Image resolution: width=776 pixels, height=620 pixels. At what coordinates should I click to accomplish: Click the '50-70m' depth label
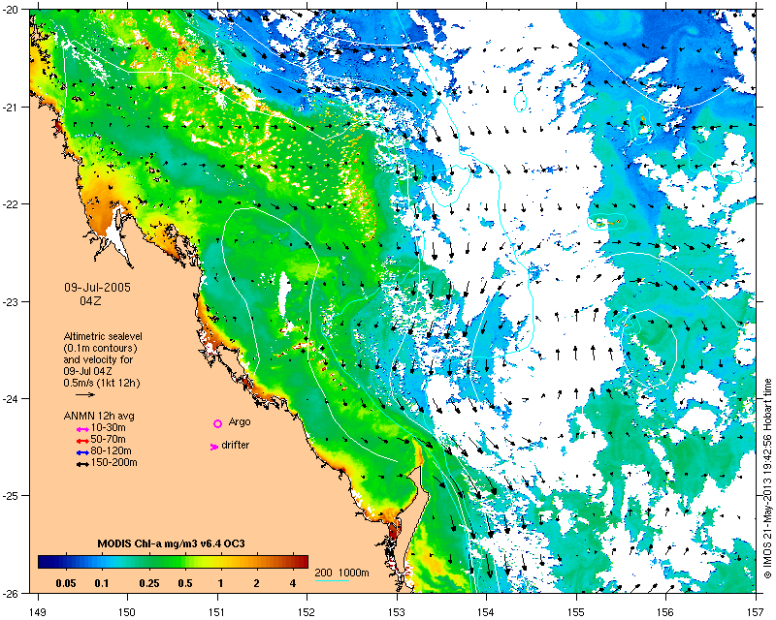click(109, 439)
